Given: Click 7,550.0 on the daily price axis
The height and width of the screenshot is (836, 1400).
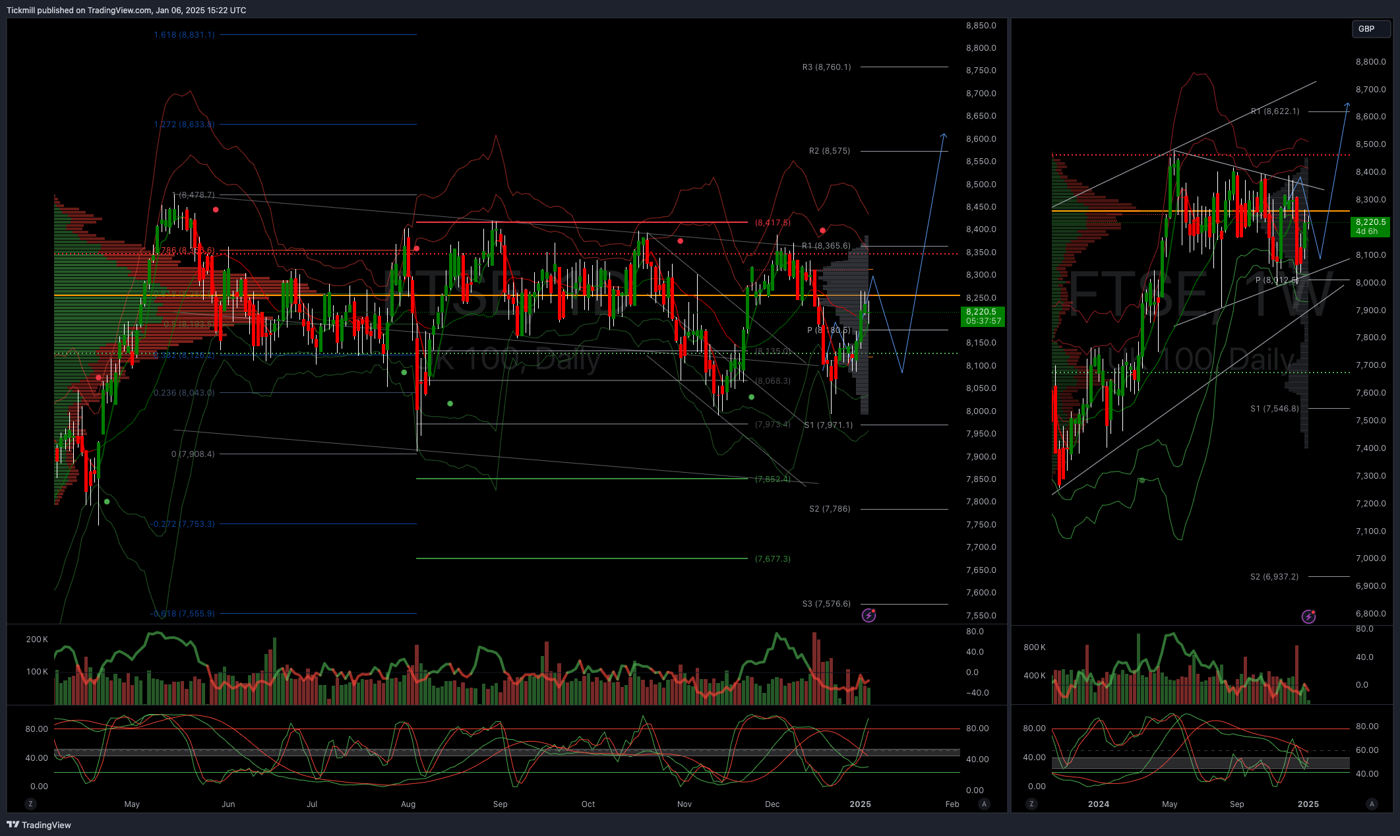Looking at the screenshot, I should (x=981, y=615).
